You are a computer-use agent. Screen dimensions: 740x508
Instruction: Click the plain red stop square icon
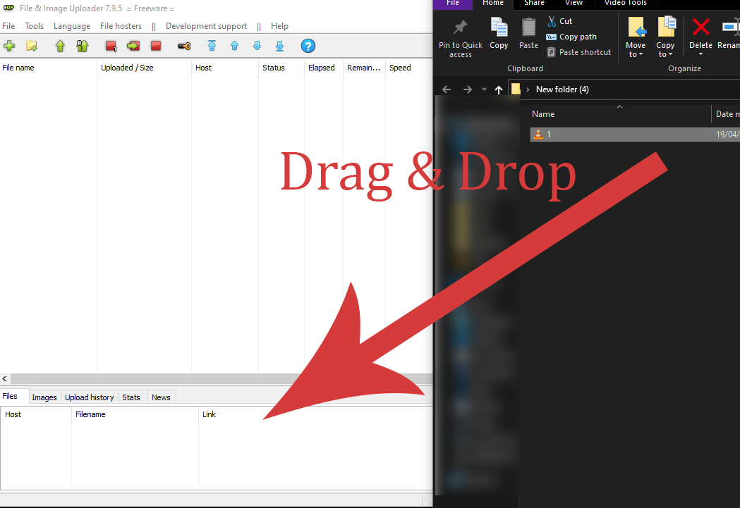tap(156, 46)
